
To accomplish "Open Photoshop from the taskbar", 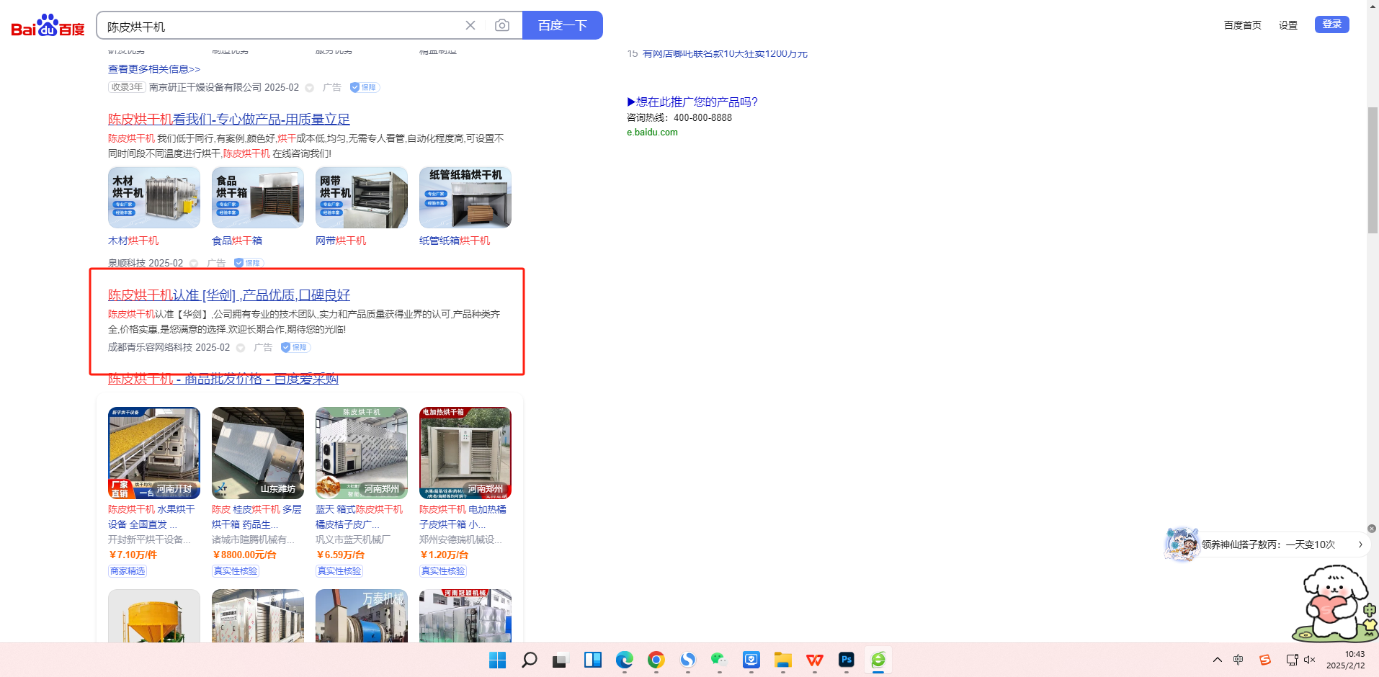I will coord(847,660).
